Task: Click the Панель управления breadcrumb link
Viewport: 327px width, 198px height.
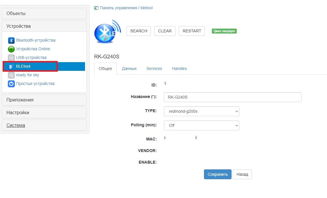Action: 118,8
